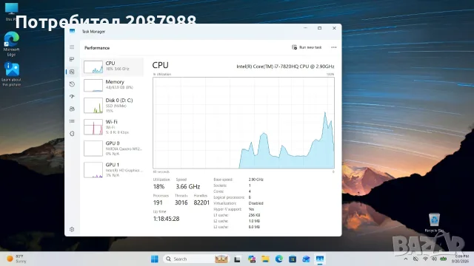474x266 pixels.
Task: Click the Intel Core i7-7820HQ processor name
Action: 285,66
